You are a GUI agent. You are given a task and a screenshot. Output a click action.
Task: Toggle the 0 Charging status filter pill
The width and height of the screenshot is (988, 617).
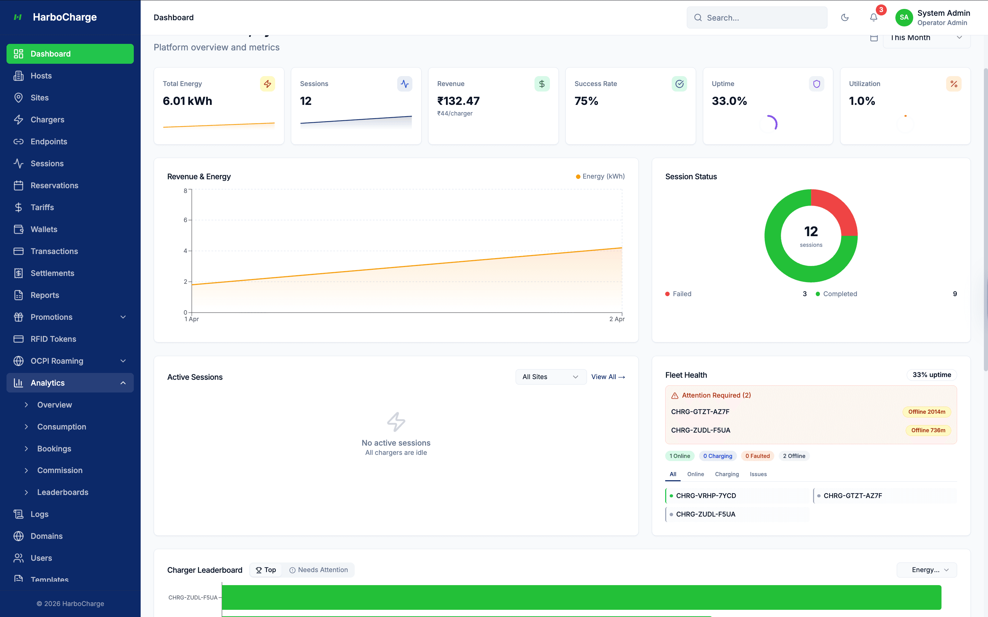click(x=718, y=456)
